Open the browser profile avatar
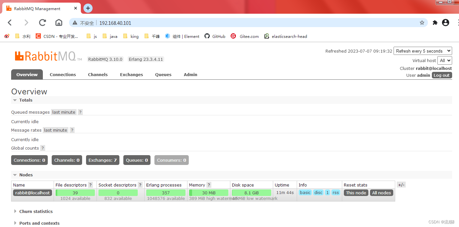 pos(446,23)
